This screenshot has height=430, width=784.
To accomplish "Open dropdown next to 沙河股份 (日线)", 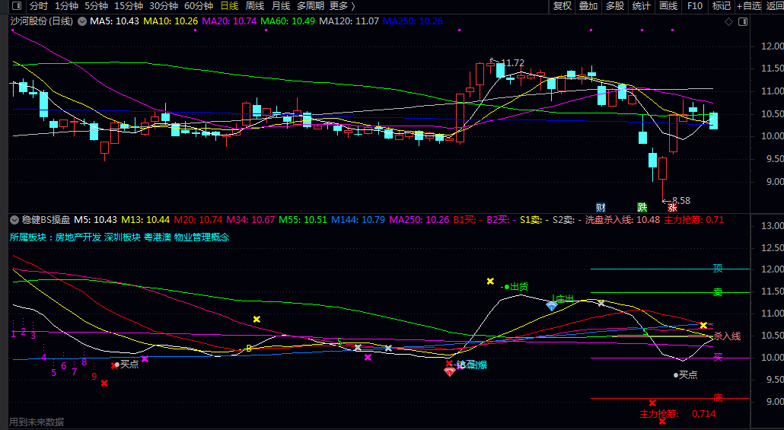I will pos(82,21).
